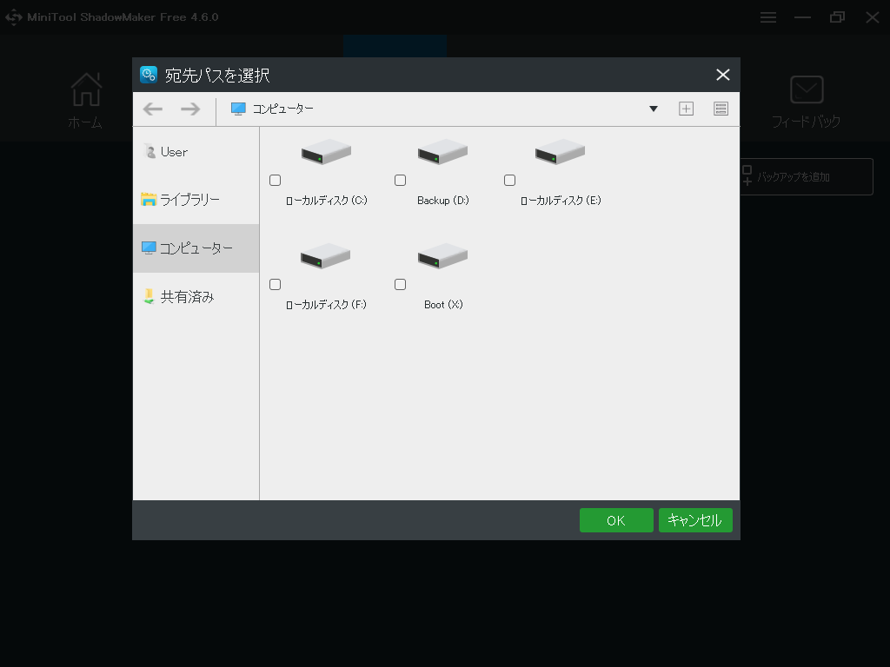Click the ShadowMaker logo in dialog title

pyautogui.click(x=149, y=75)
